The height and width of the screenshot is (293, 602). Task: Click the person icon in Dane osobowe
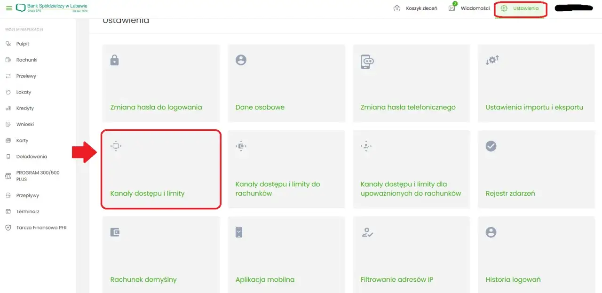pos(241,60)
